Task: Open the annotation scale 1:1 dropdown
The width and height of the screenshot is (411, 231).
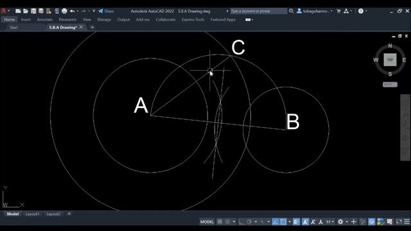Action: (x=329, y=222)
